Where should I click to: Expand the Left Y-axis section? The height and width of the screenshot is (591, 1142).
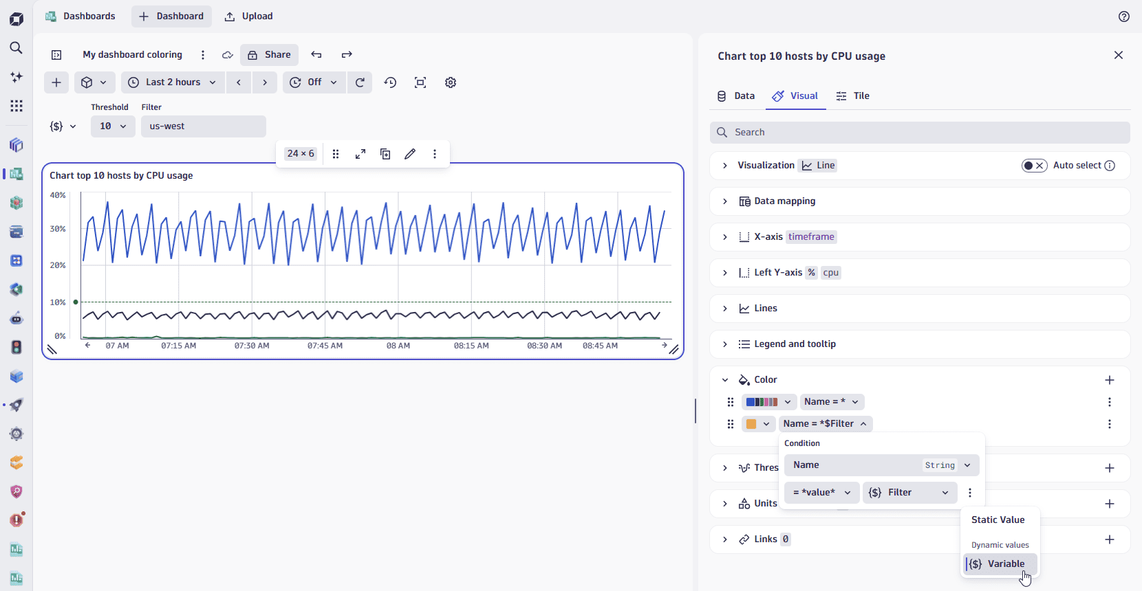pos(725,273)
